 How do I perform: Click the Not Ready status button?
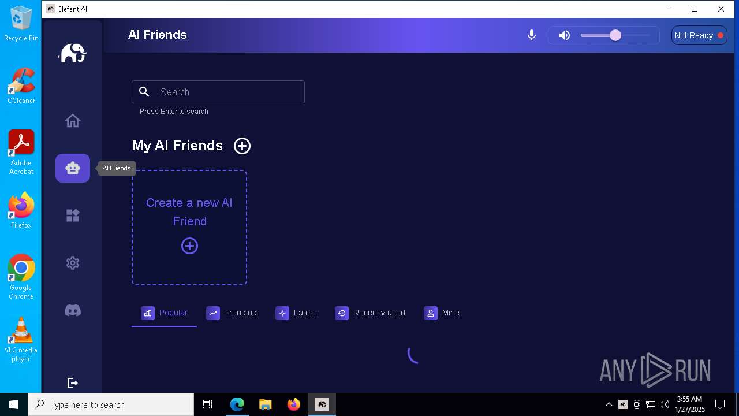tap(699, 35)
